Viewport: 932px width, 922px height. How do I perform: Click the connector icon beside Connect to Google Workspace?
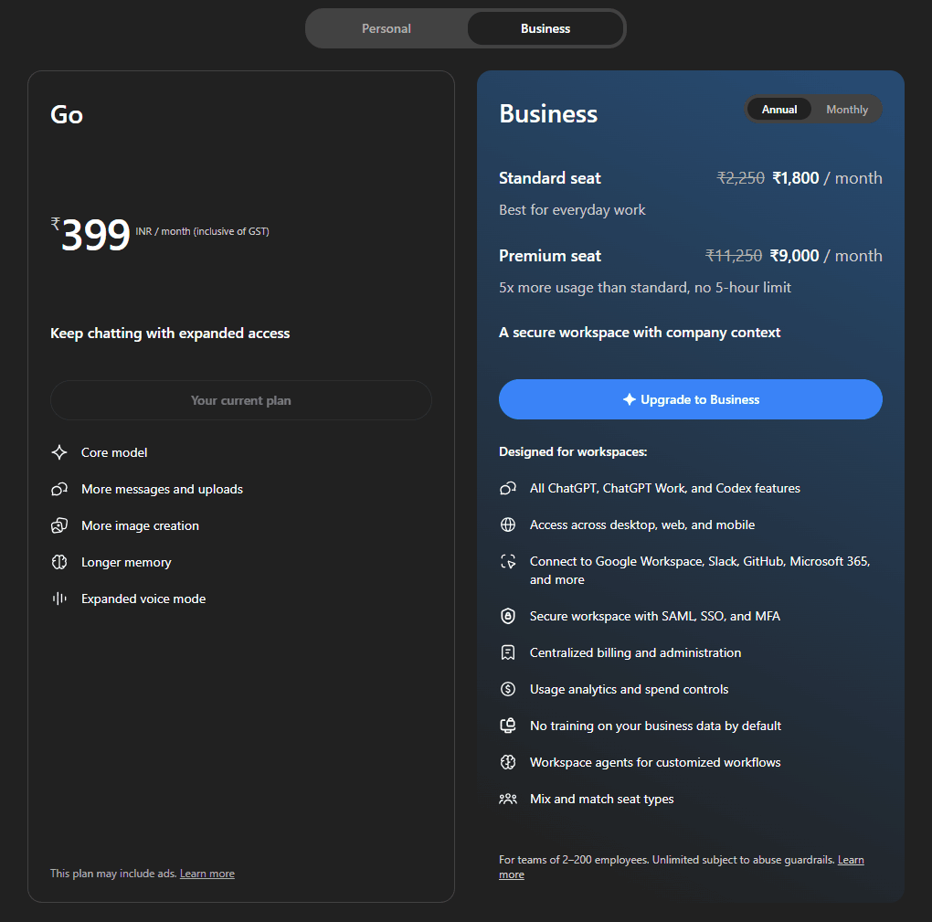pyautogui.click(x=508, y=561)
